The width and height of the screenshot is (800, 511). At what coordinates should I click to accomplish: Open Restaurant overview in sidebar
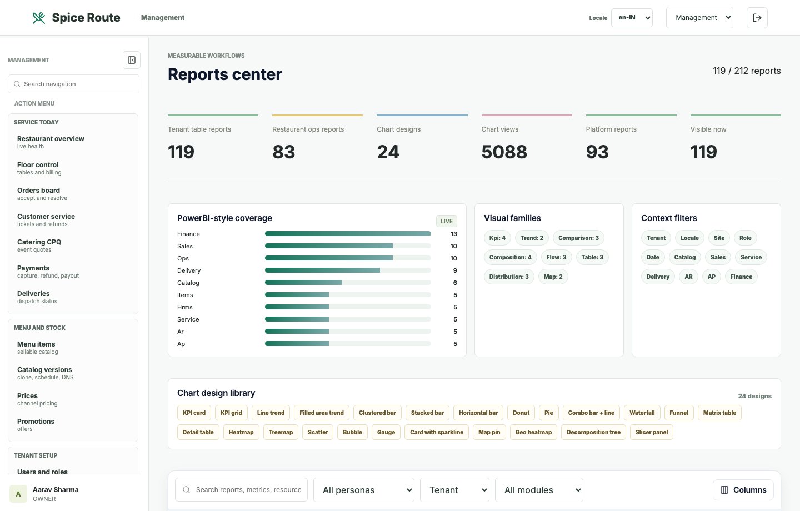click(73, 142)
